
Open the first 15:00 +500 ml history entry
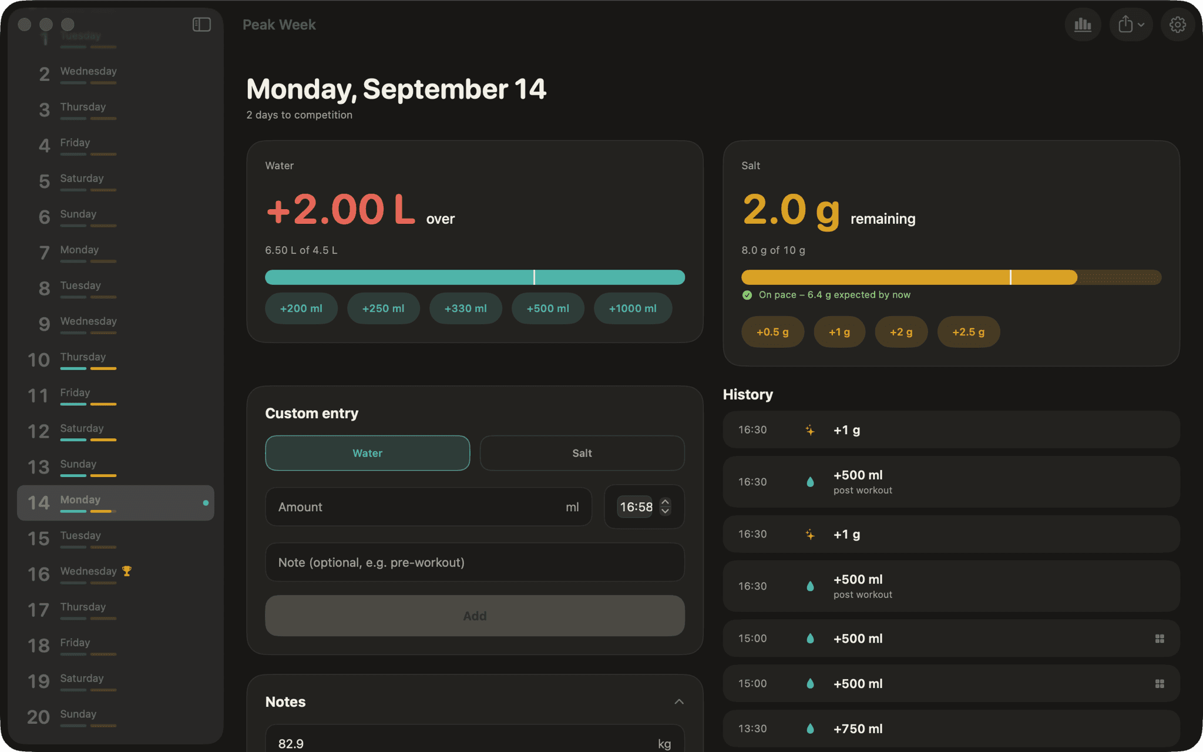(951, 639)
